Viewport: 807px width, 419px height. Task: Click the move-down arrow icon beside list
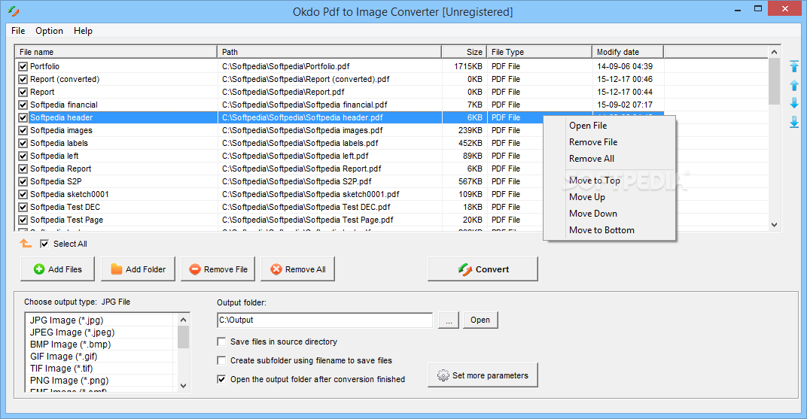pyautogui.click(x=794, y=103)
